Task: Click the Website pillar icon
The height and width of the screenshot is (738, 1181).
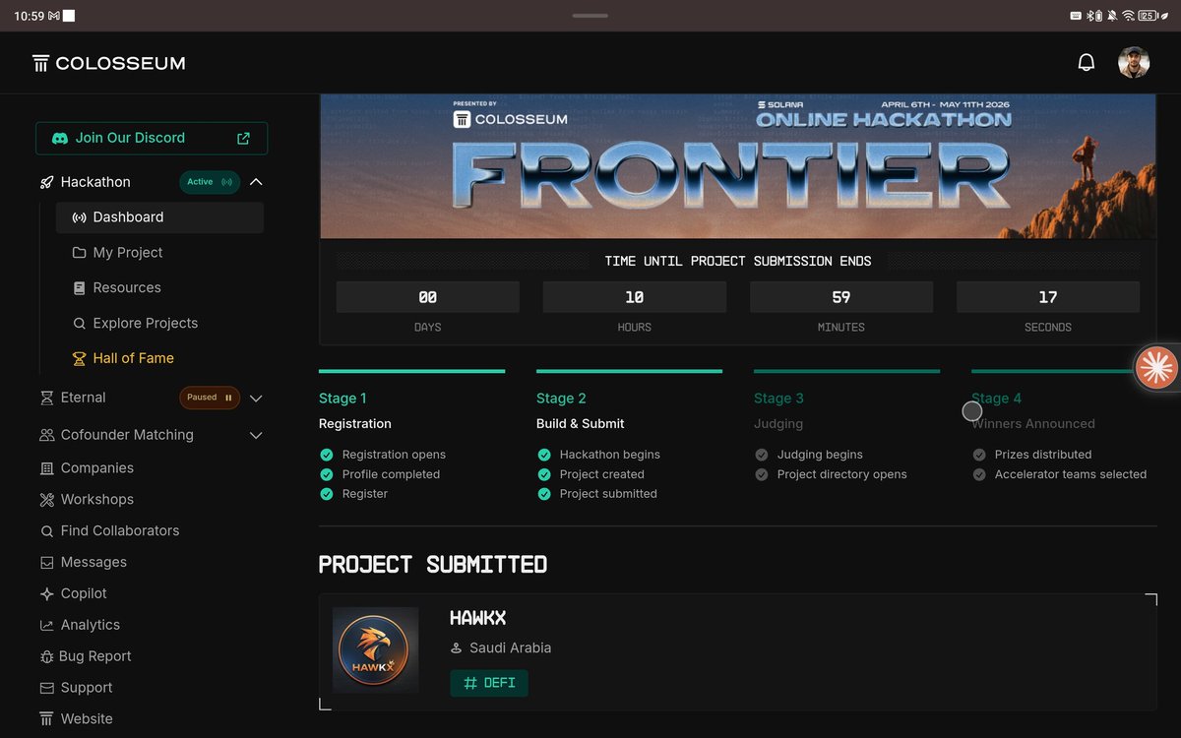Action: 46,719
